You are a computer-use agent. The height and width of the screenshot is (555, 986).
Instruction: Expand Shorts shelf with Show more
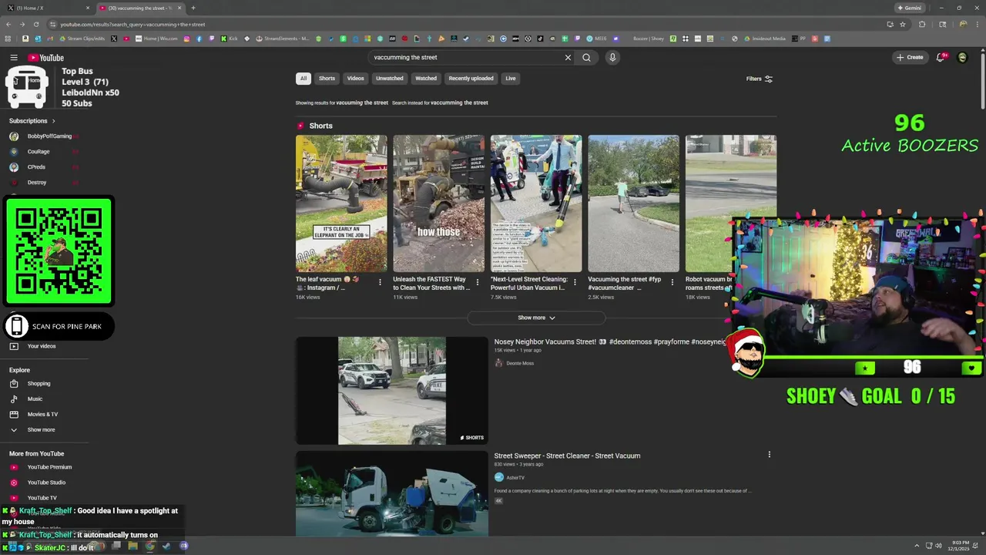click(536, 318)
